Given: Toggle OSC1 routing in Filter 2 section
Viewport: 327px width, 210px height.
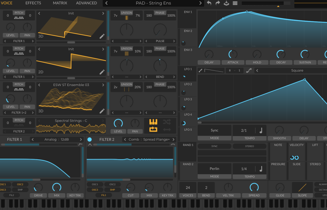Looking at the screenshot, I should [95, 184].
